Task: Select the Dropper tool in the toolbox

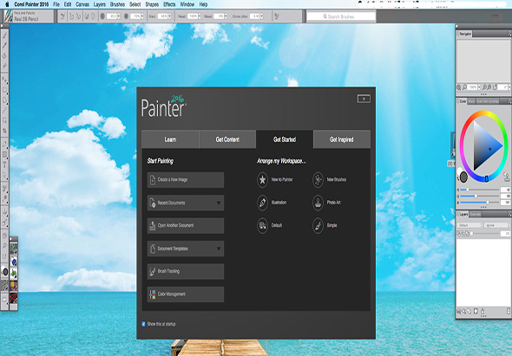Action: (5, 45)
